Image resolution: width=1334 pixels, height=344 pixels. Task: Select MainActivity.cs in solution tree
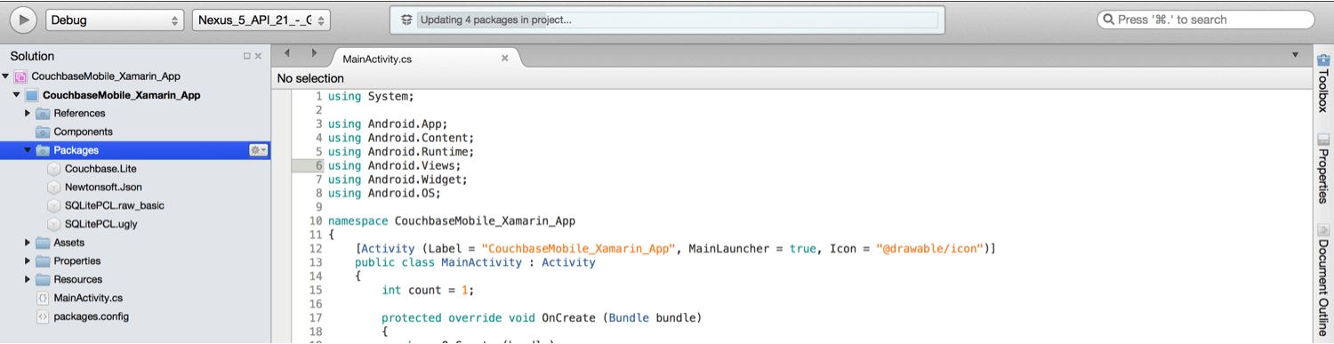[x=88, y=299]
